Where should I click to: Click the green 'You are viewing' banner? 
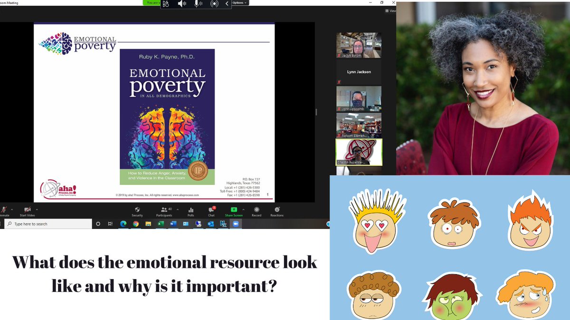[152, 2]
